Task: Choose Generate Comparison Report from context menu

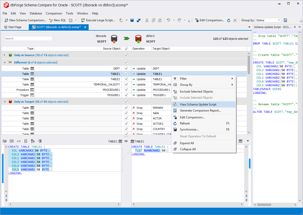Action: coord(204,111)
